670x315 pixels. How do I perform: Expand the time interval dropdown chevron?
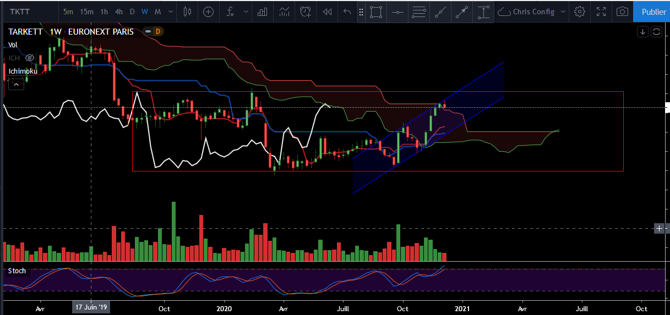(x=171, y=12)
